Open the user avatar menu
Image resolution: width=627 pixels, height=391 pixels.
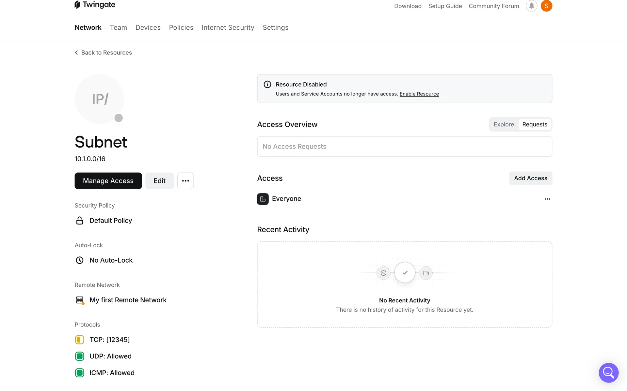coord(546,6)
